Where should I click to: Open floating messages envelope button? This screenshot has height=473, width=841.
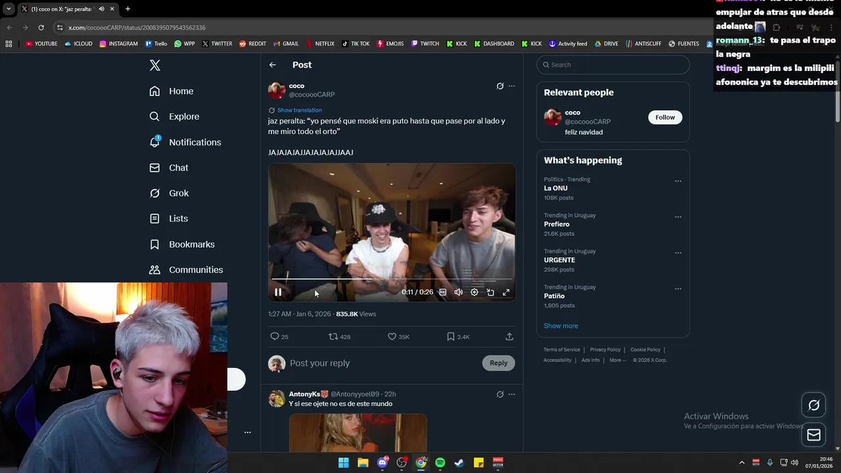click(813, 434)
